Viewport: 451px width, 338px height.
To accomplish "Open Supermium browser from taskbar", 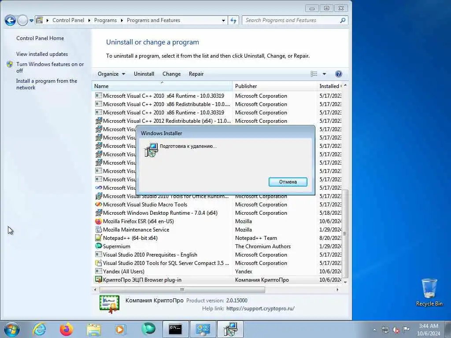I will 148,329.
